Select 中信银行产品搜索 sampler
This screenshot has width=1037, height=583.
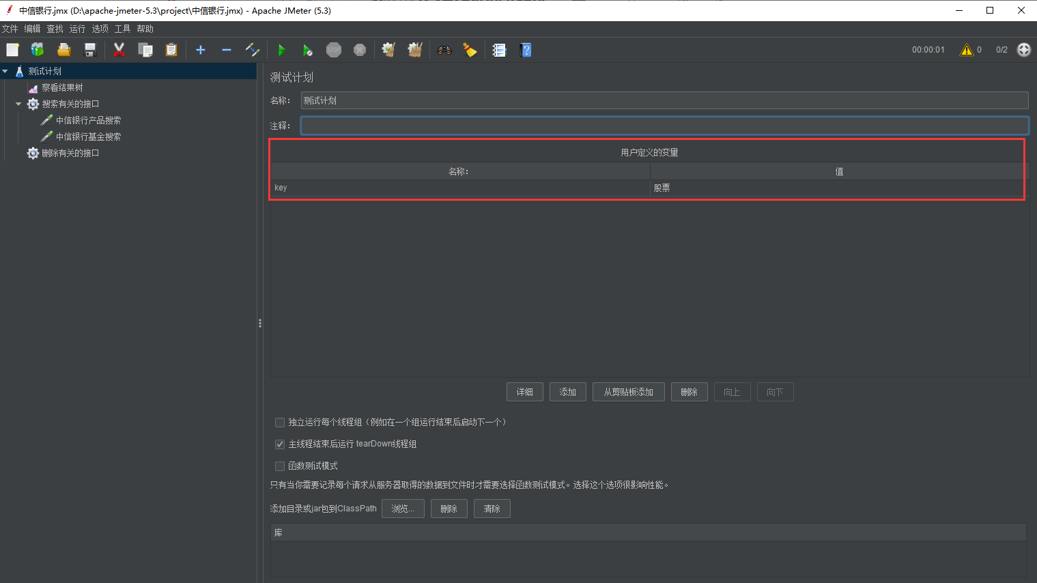(88, 120)
